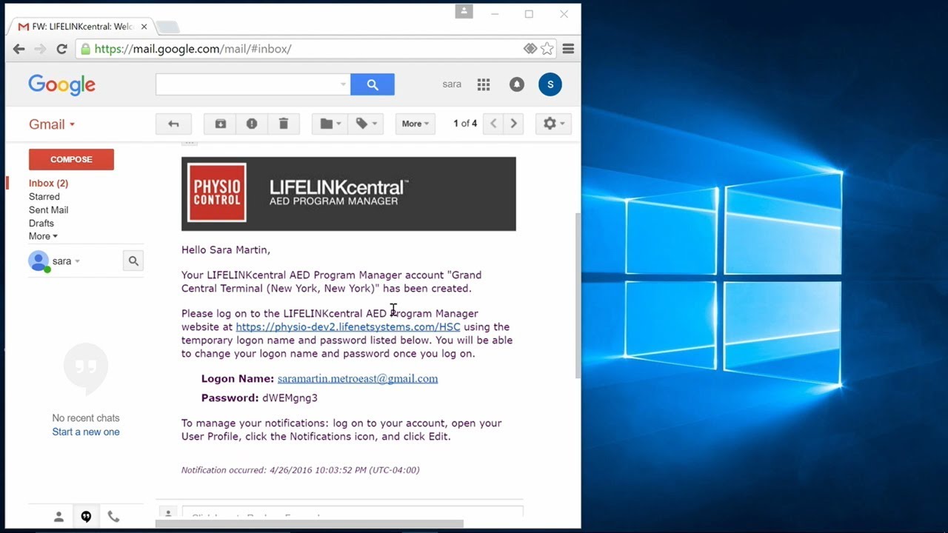Image resolution: width=948 pixels, height=533 pixels.
Task: Click the COMPOSE button
Action: pos(71,159)
